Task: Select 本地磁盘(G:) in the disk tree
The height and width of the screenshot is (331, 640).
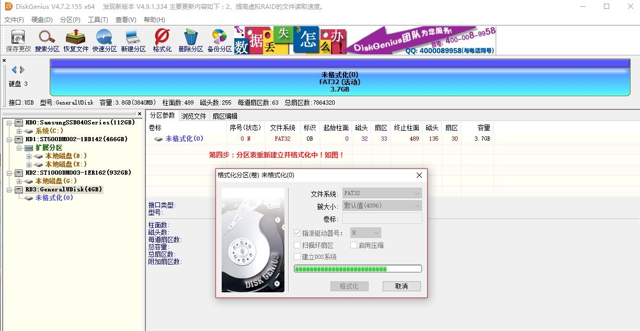Action: 56,181
